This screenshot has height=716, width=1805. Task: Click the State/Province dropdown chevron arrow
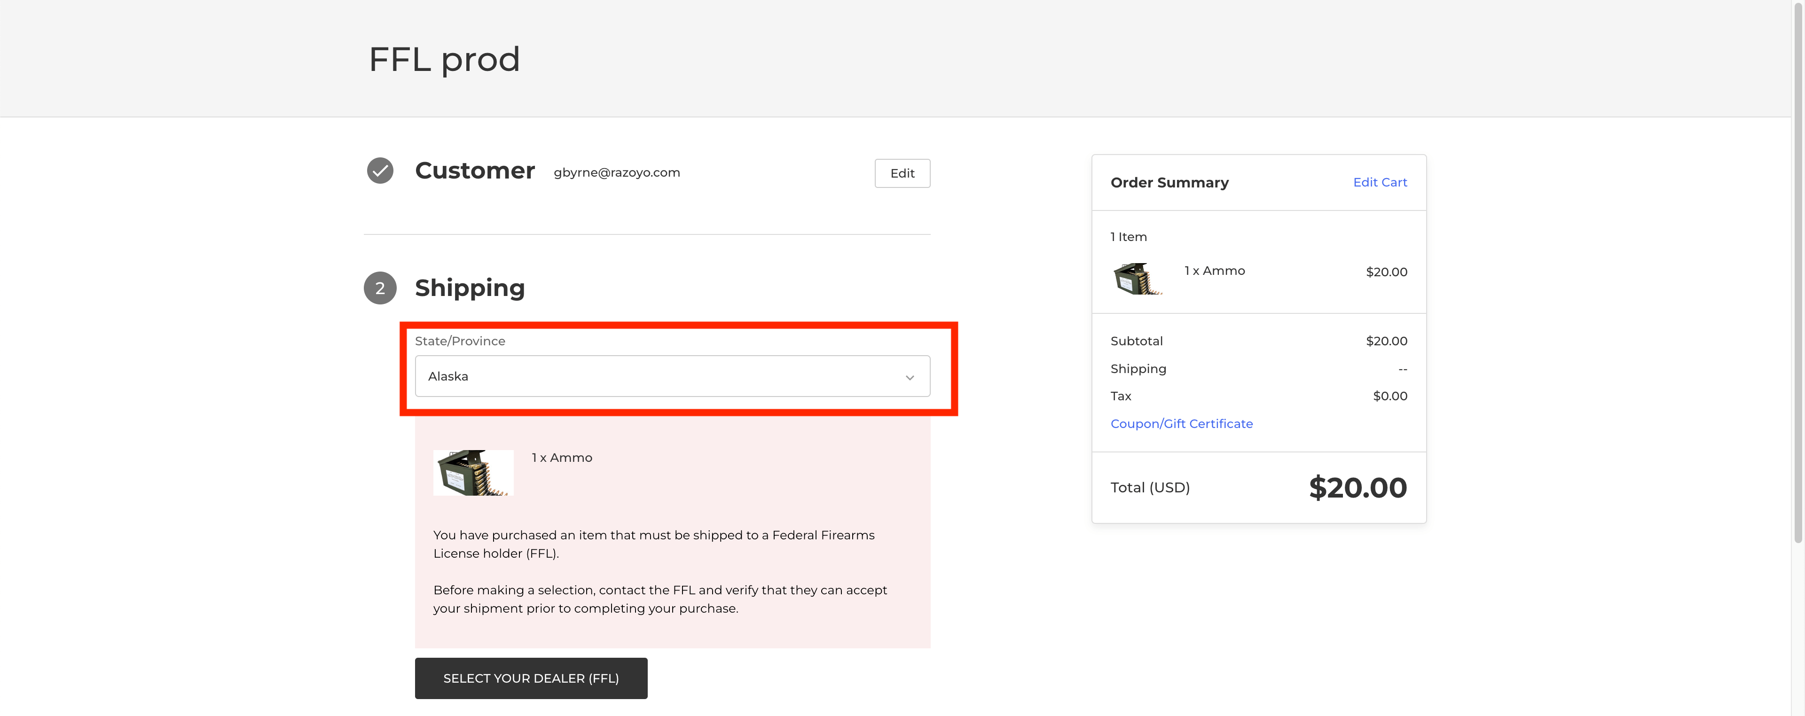coord(910,378)
